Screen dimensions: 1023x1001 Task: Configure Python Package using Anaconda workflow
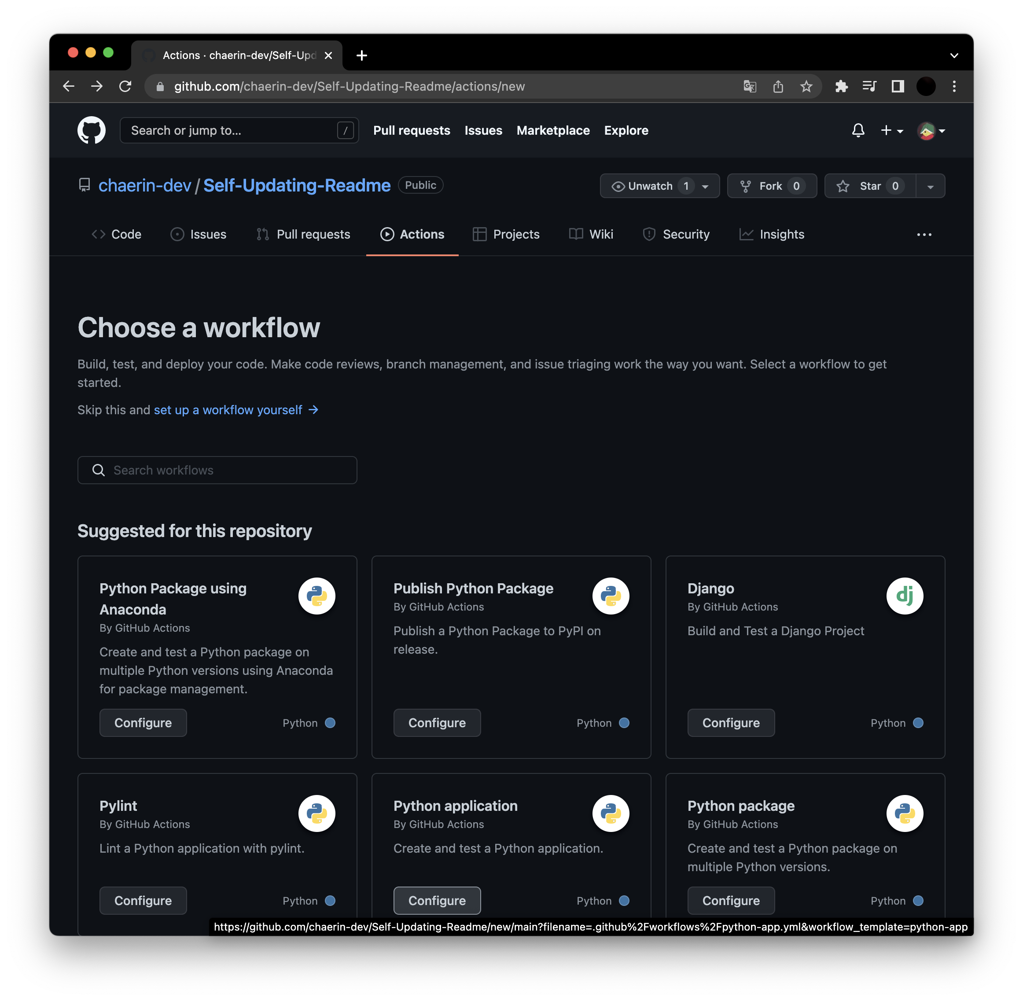(x=143, y=722)
